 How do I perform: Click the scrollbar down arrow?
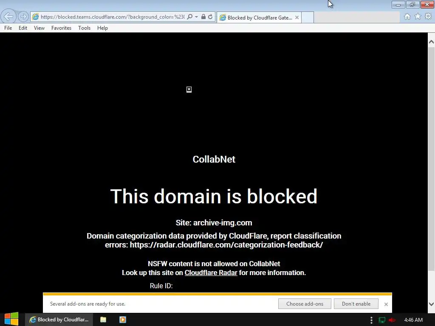[x=431, y=304]
